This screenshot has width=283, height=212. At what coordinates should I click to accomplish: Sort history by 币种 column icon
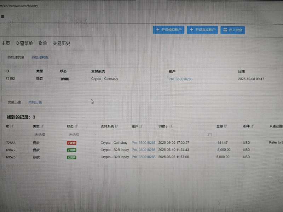click(x=252, y=126)
